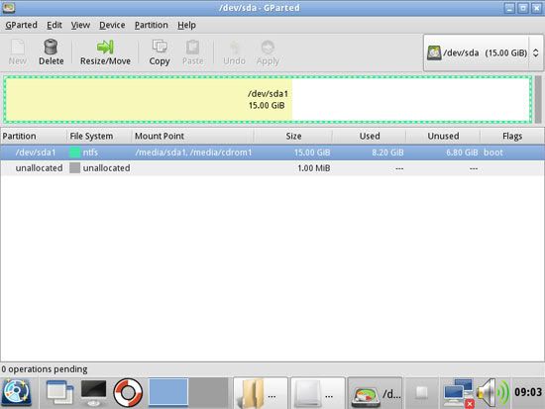
Task: Sort by the Partition column header
Action: 34,136
